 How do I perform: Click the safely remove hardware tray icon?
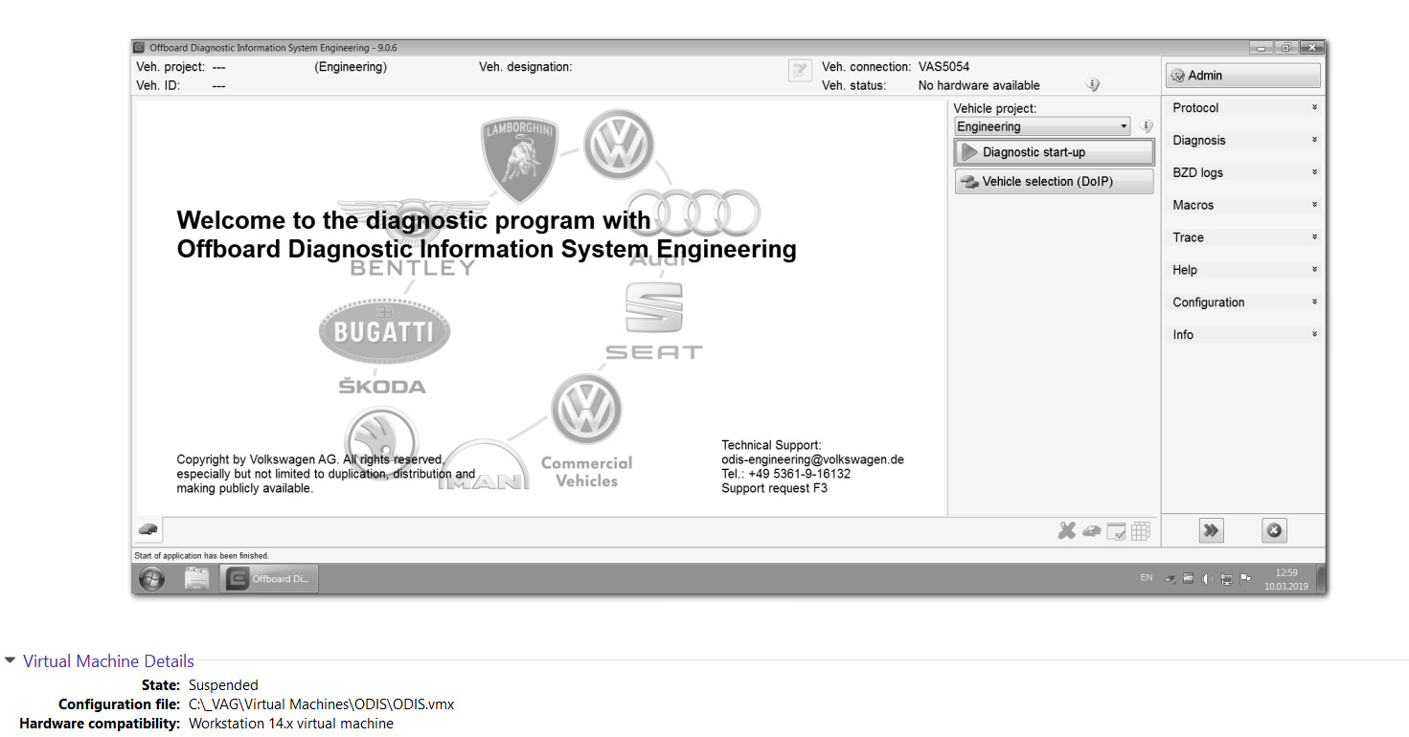[x=1170, y=578]
